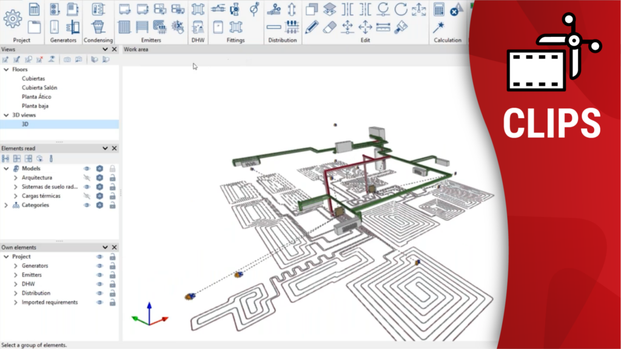Select the Planta baja floor view

click(35, 106)
